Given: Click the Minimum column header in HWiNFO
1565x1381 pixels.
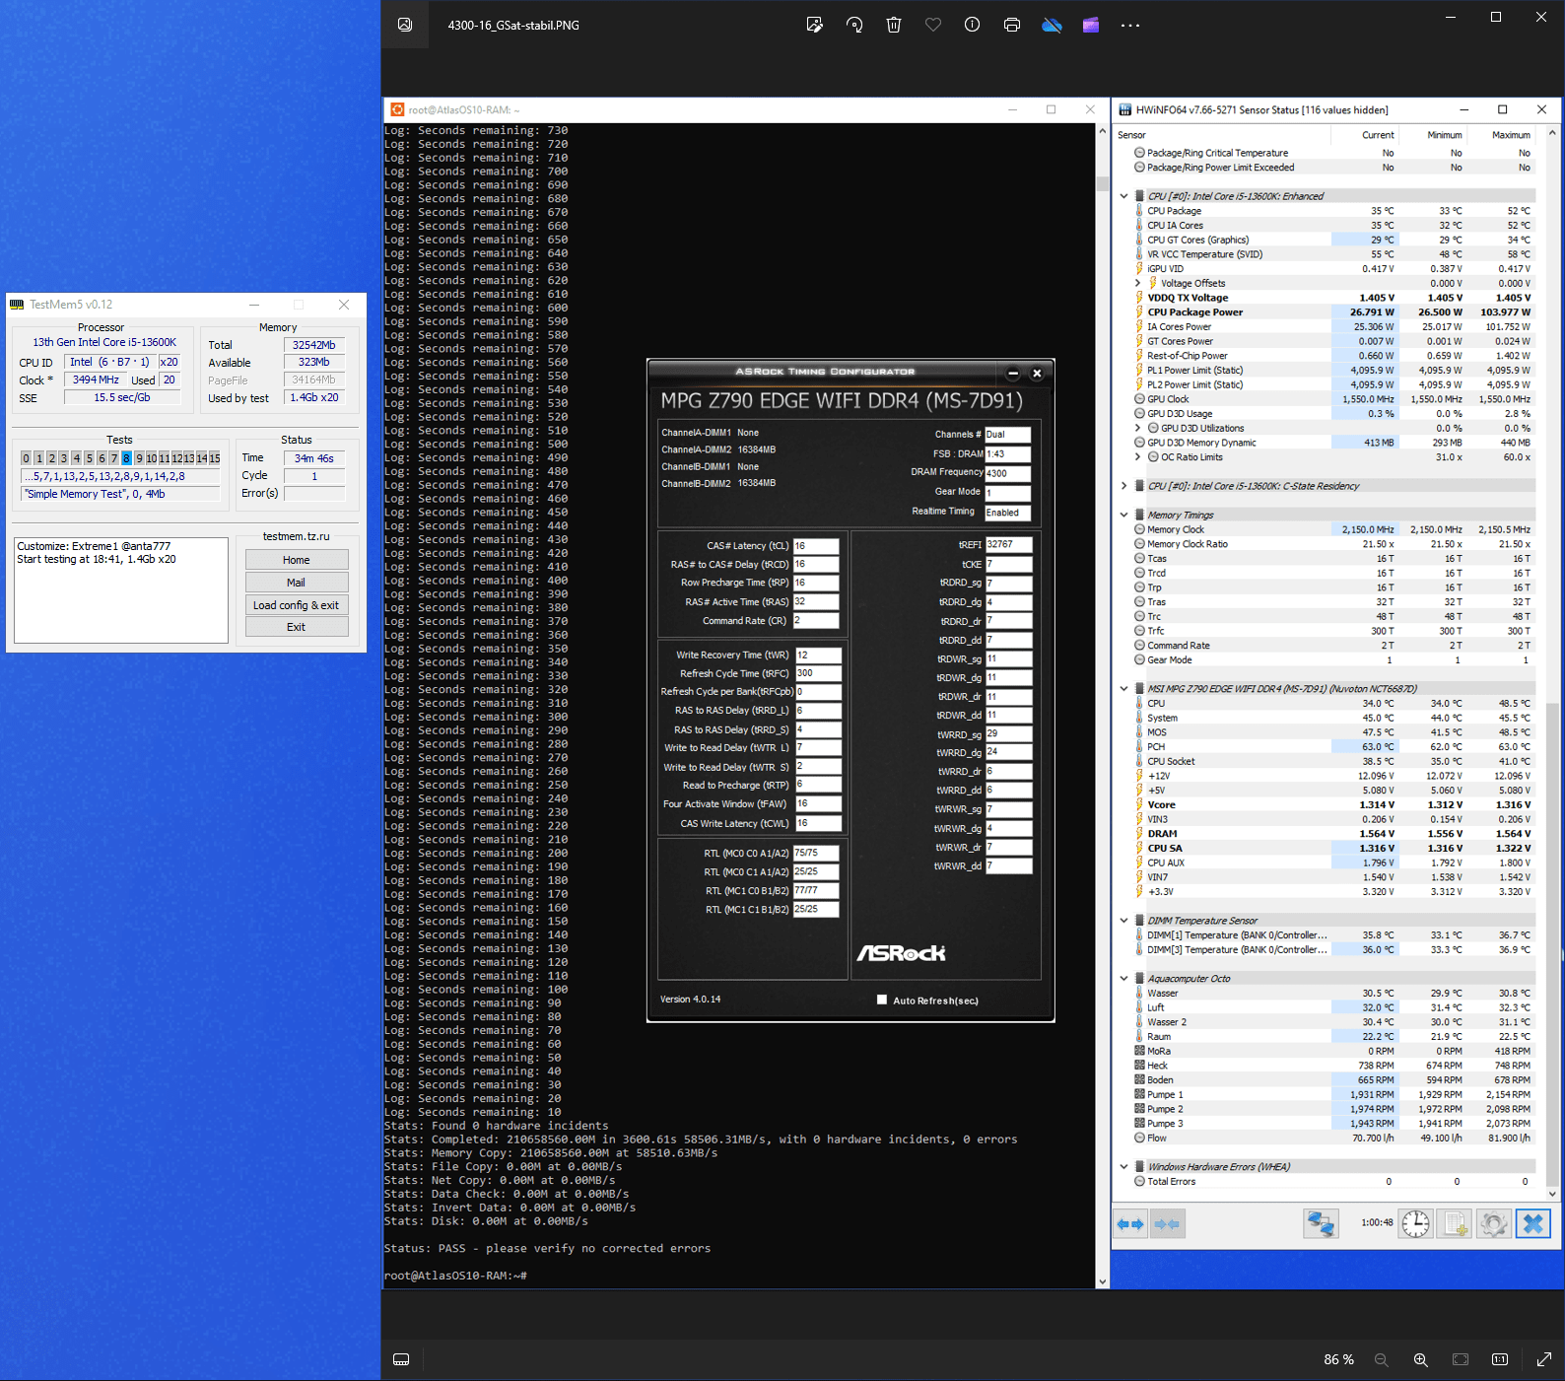Looking at the screenshot, I should tap(1434, 135).
